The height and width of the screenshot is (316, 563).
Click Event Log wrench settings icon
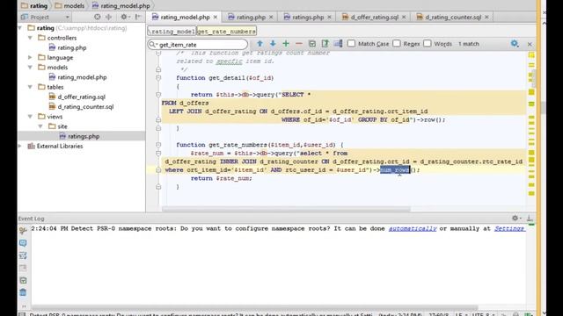[23, 231]
